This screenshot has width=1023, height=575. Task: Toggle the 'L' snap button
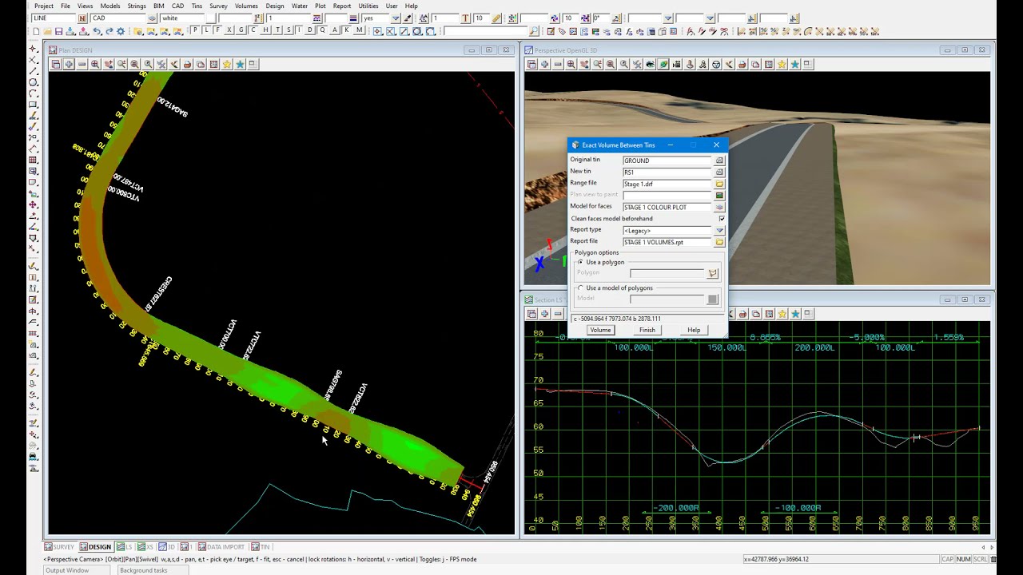click(x=206, y=30)
